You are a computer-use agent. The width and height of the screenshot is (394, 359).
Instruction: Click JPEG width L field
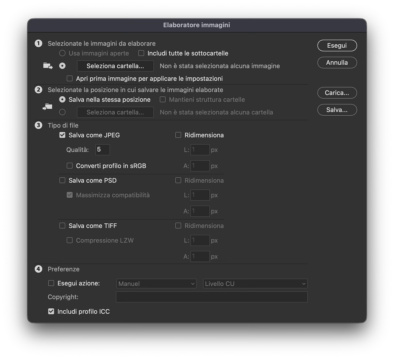(x=200, y=150)
